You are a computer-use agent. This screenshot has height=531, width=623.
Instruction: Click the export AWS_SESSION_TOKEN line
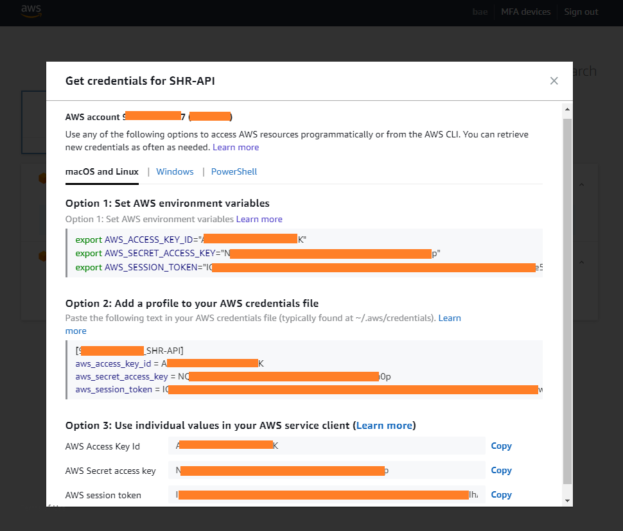309,267
